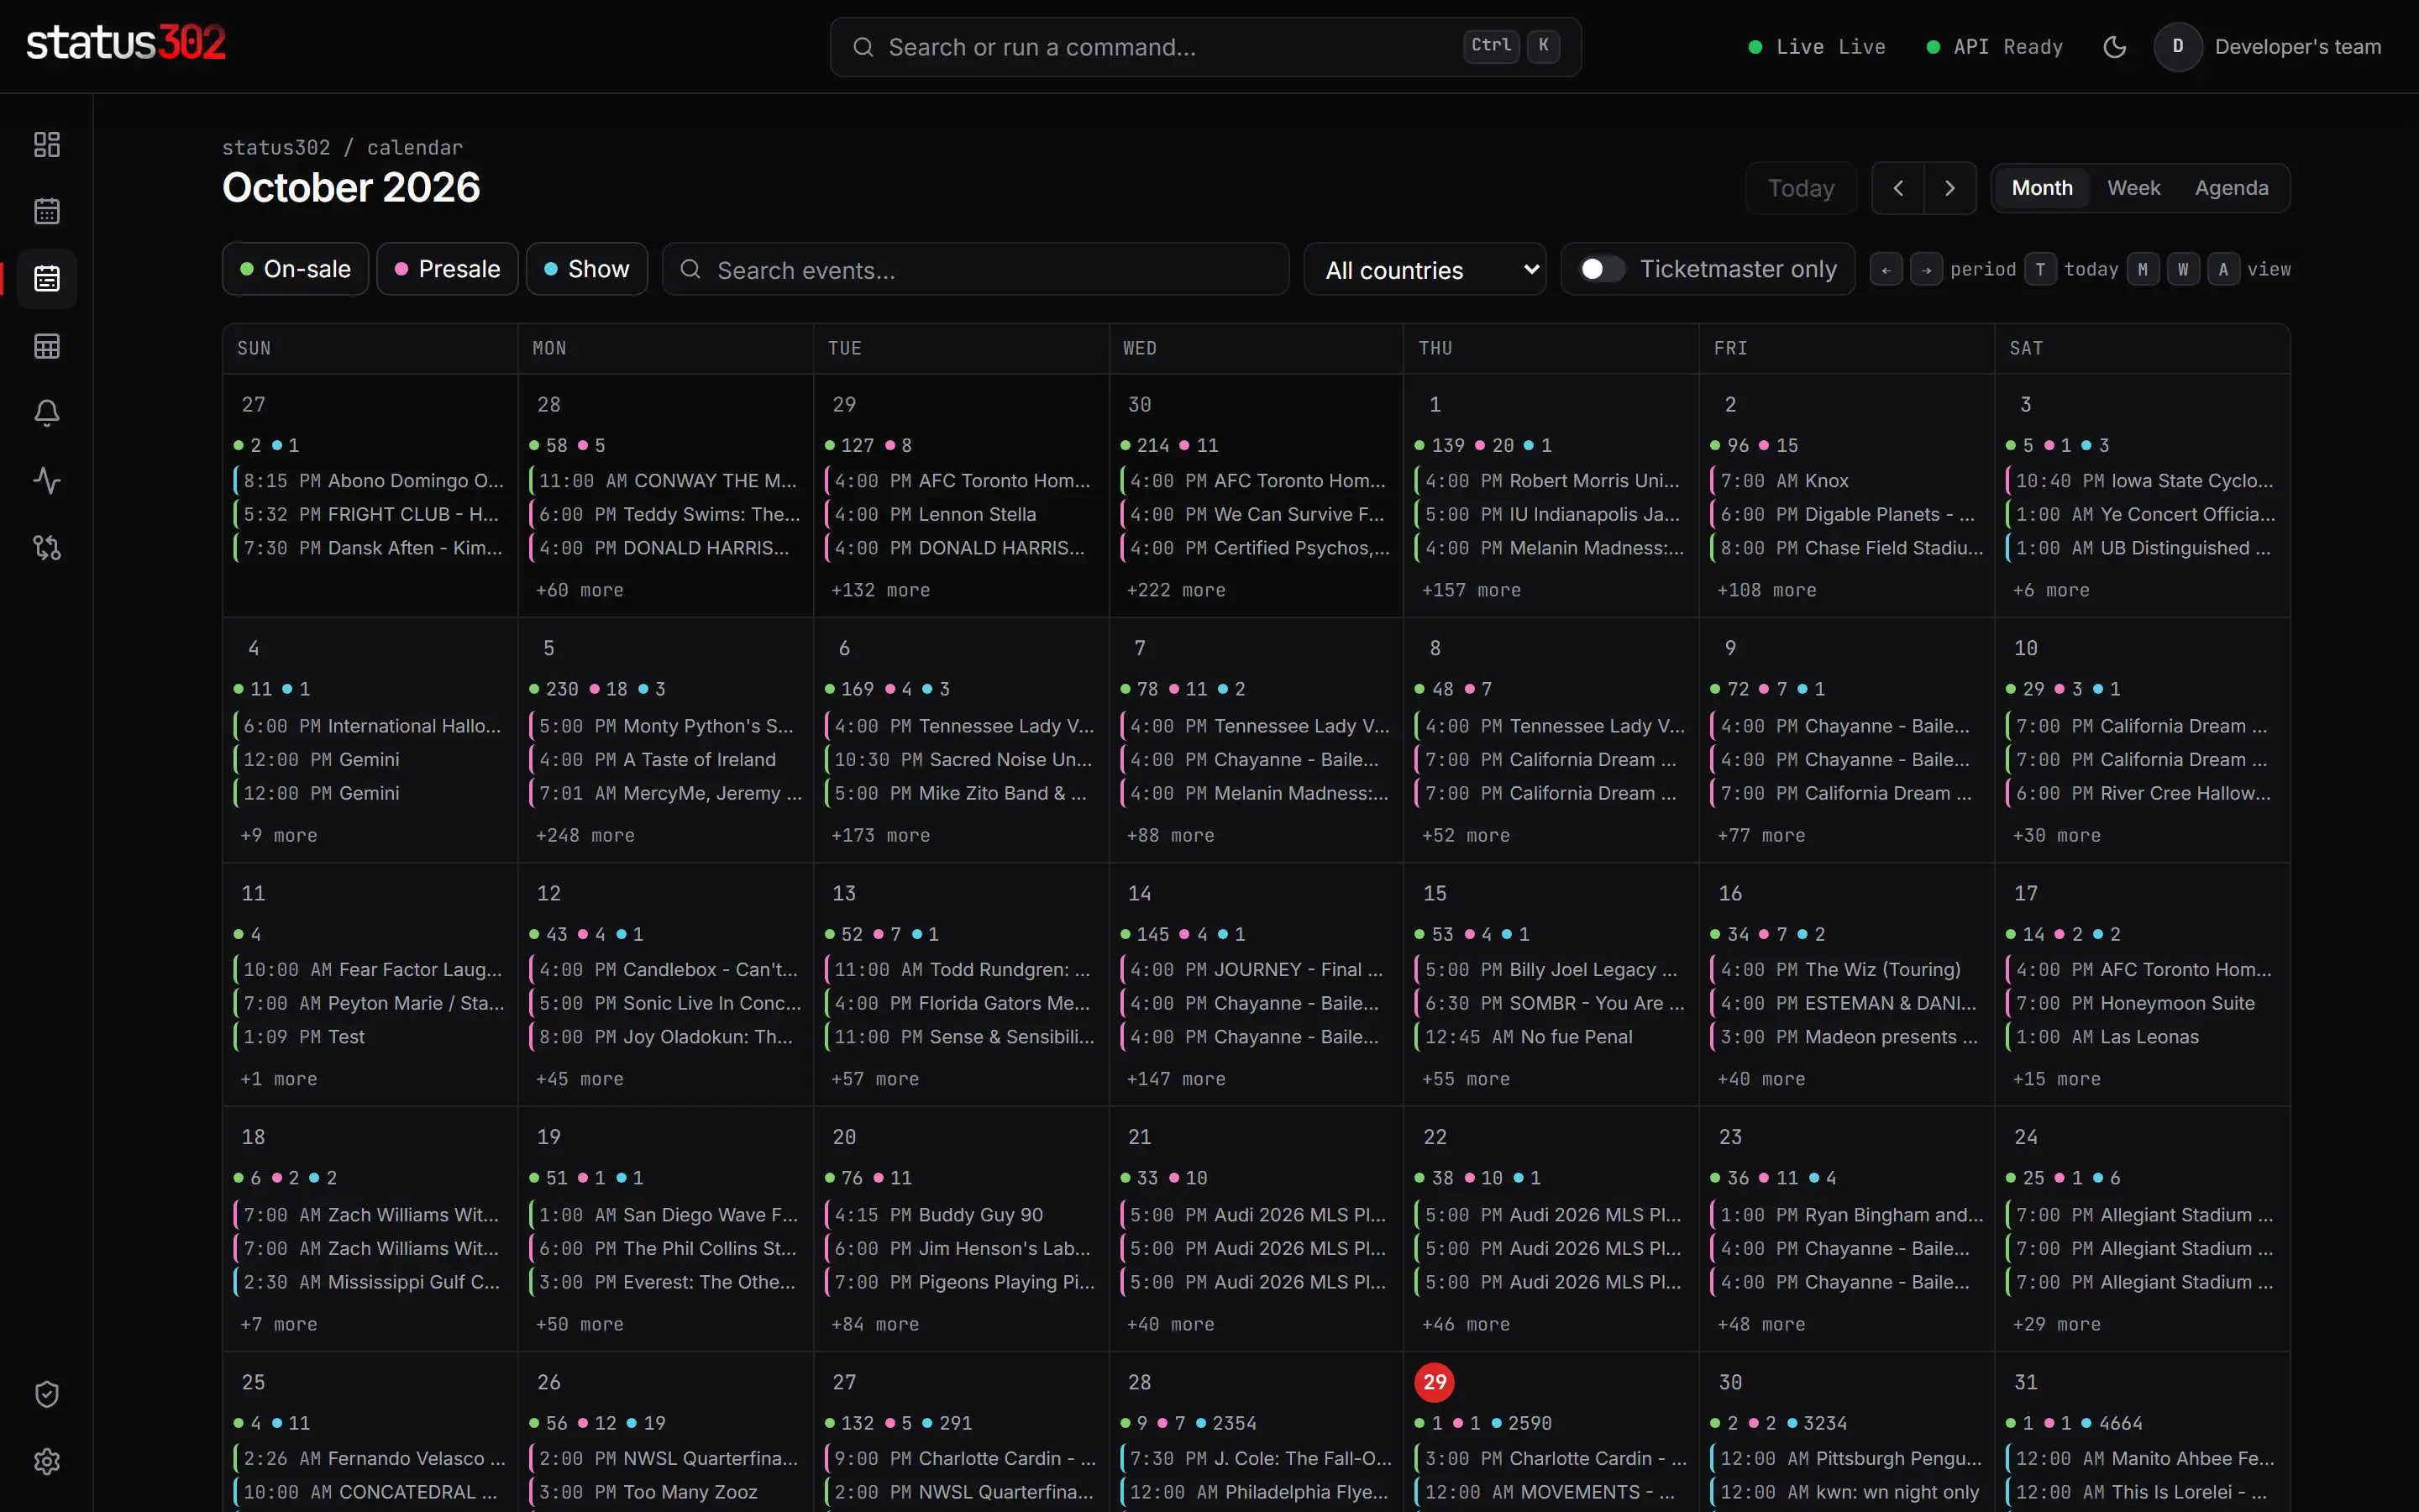Open the table view sidebar icon
The image size is (2419, 1512).
pyautogui.click(x=47, y=346)
